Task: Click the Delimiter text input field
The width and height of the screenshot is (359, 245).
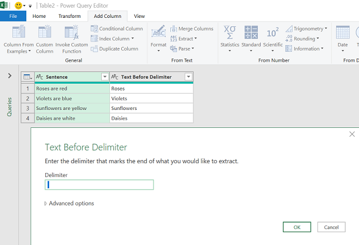Action: point(99,185)
